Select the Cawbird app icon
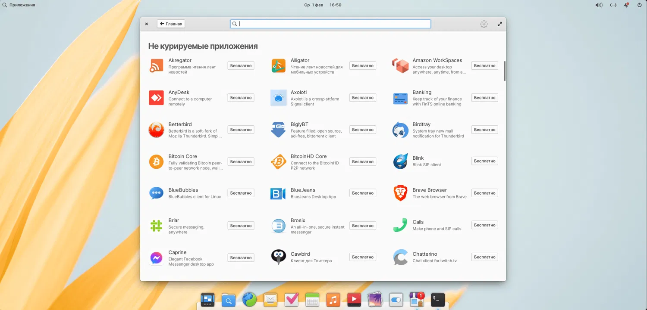The image size is (647, 310). pos(278,257)
